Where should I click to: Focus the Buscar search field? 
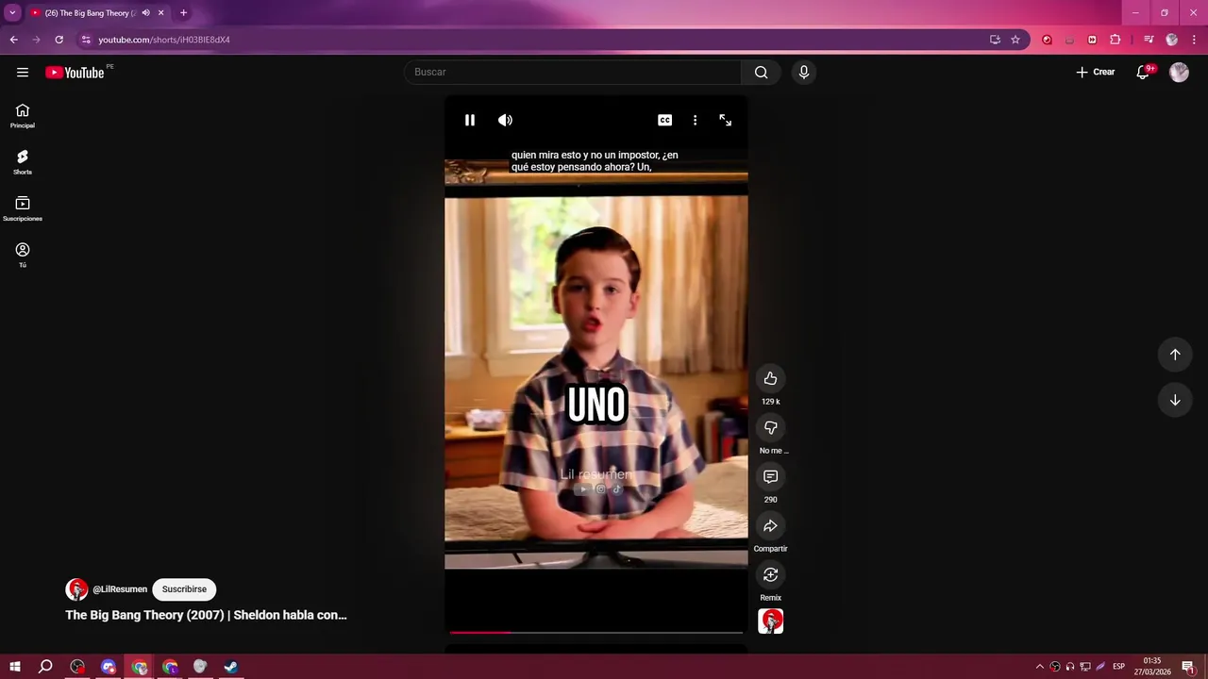[573, 72]
